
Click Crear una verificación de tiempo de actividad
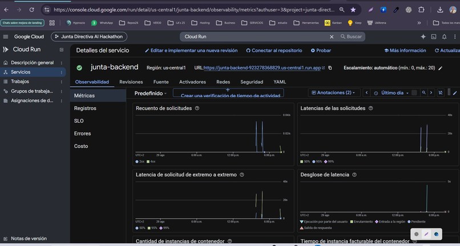click(228, 93)
